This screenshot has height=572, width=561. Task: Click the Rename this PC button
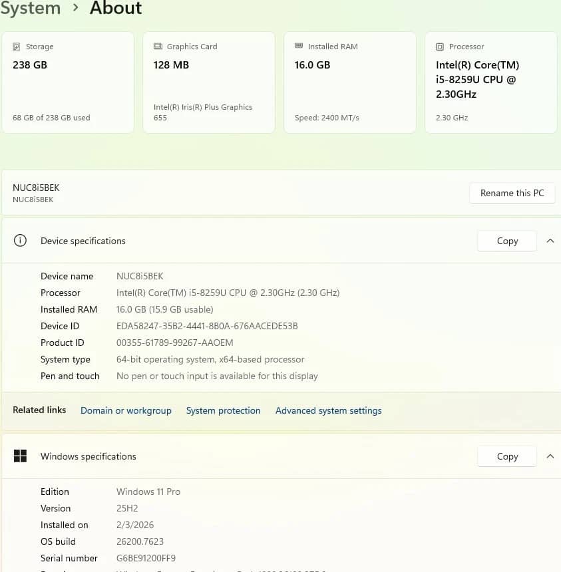[x=512, y=193]
